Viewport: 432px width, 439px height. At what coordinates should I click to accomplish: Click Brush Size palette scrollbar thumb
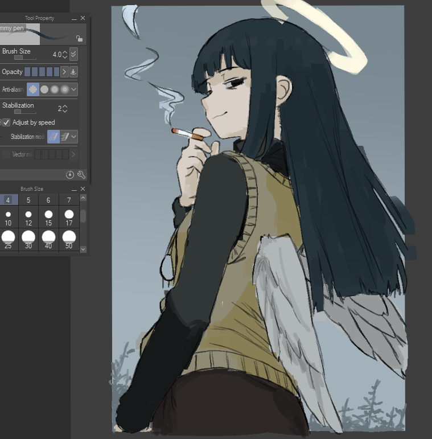[83, 216]
